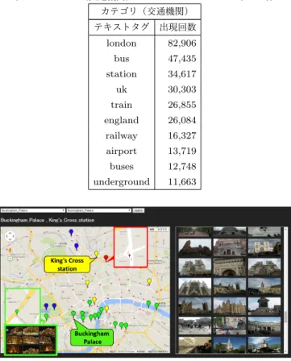
Task: Open the Big Ben clock tower thumbnail
Action: 264,287
